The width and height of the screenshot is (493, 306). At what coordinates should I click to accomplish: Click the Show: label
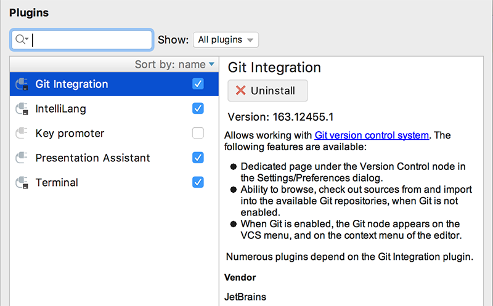[x=173, y=40]
